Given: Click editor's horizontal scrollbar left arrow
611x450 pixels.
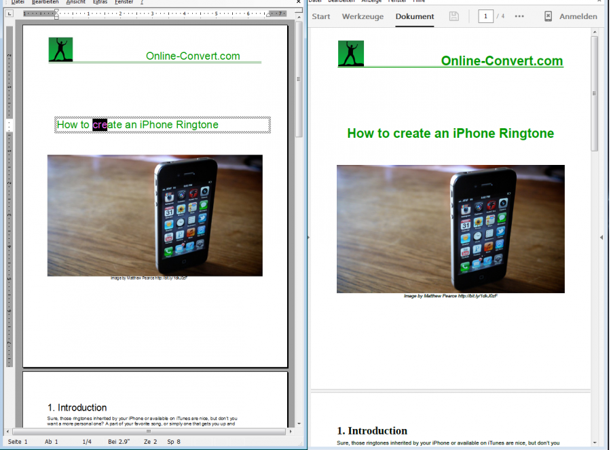Looking at the screenshot, I should 7,432.
